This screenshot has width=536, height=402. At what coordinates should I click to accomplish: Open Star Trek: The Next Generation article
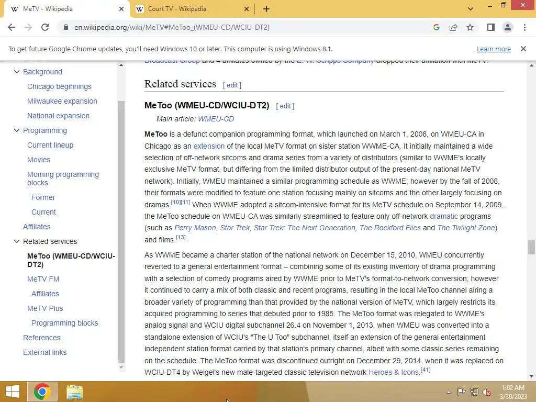coord(305,228)
